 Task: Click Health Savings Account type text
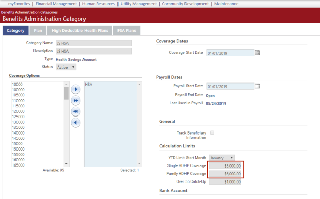click(x=76, y=60)
